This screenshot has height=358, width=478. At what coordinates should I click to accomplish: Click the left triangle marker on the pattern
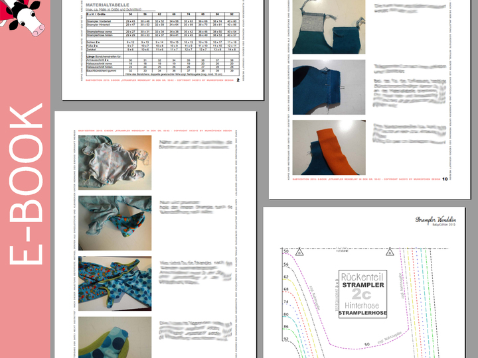299,253
